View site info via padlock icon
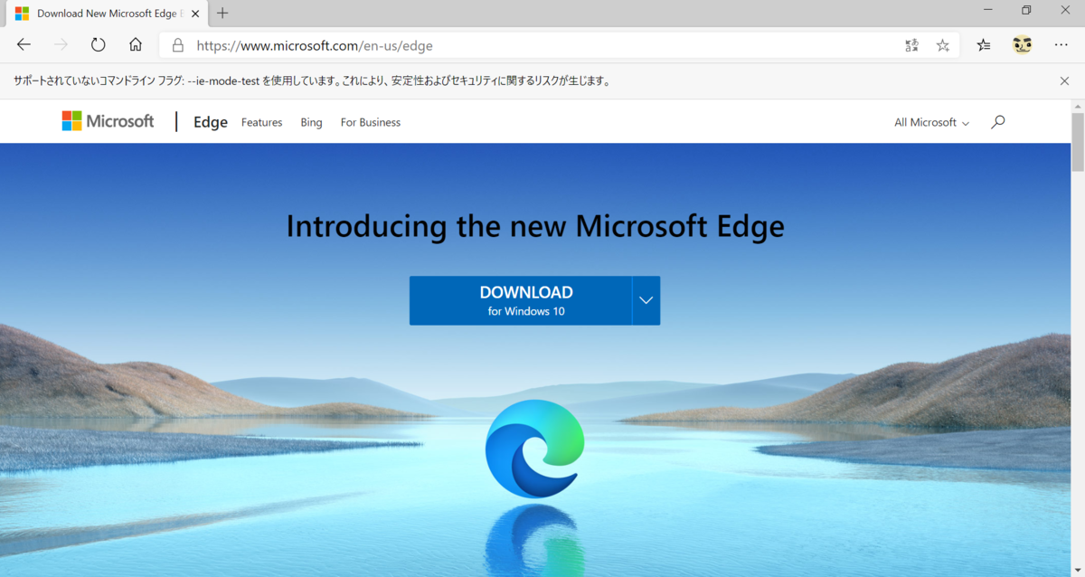Viewport: 1085px width, 577px height. click(x=178, y=45)
